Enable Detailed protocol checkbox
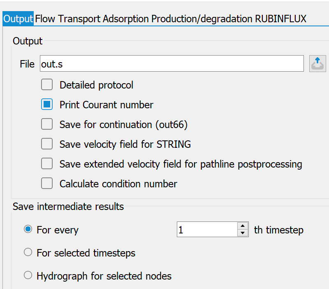 tap(47, 85)
